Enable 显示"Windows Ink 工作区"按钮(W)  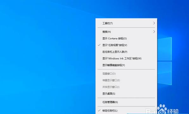coord(126,59)
